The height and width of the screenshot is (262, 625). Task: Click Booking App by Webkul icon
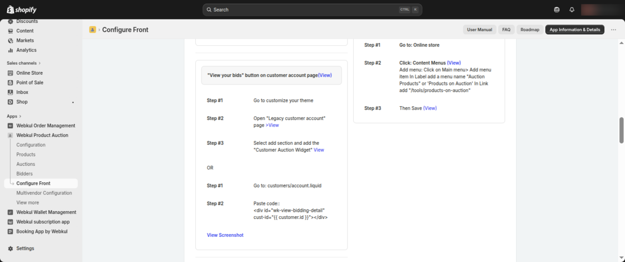pos(11,231)
